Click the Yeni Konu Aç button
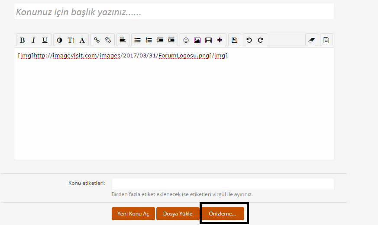378x225 pixels. [133, 214]
